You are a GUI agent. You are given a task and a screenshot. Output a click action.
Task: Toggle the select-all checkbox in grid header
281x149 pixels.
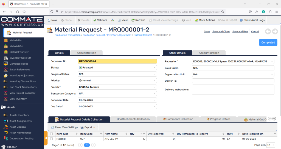(x=51, y=134)
